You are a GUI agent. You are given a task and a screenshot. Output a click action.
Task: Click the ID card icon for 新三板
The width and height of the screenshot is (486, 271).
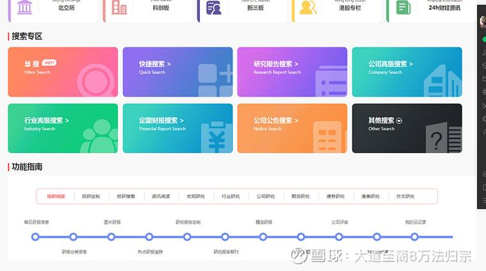click(214, 8)
